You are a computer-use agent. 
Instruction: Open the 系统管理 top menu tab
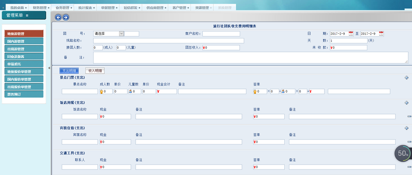tap(225, 8)
